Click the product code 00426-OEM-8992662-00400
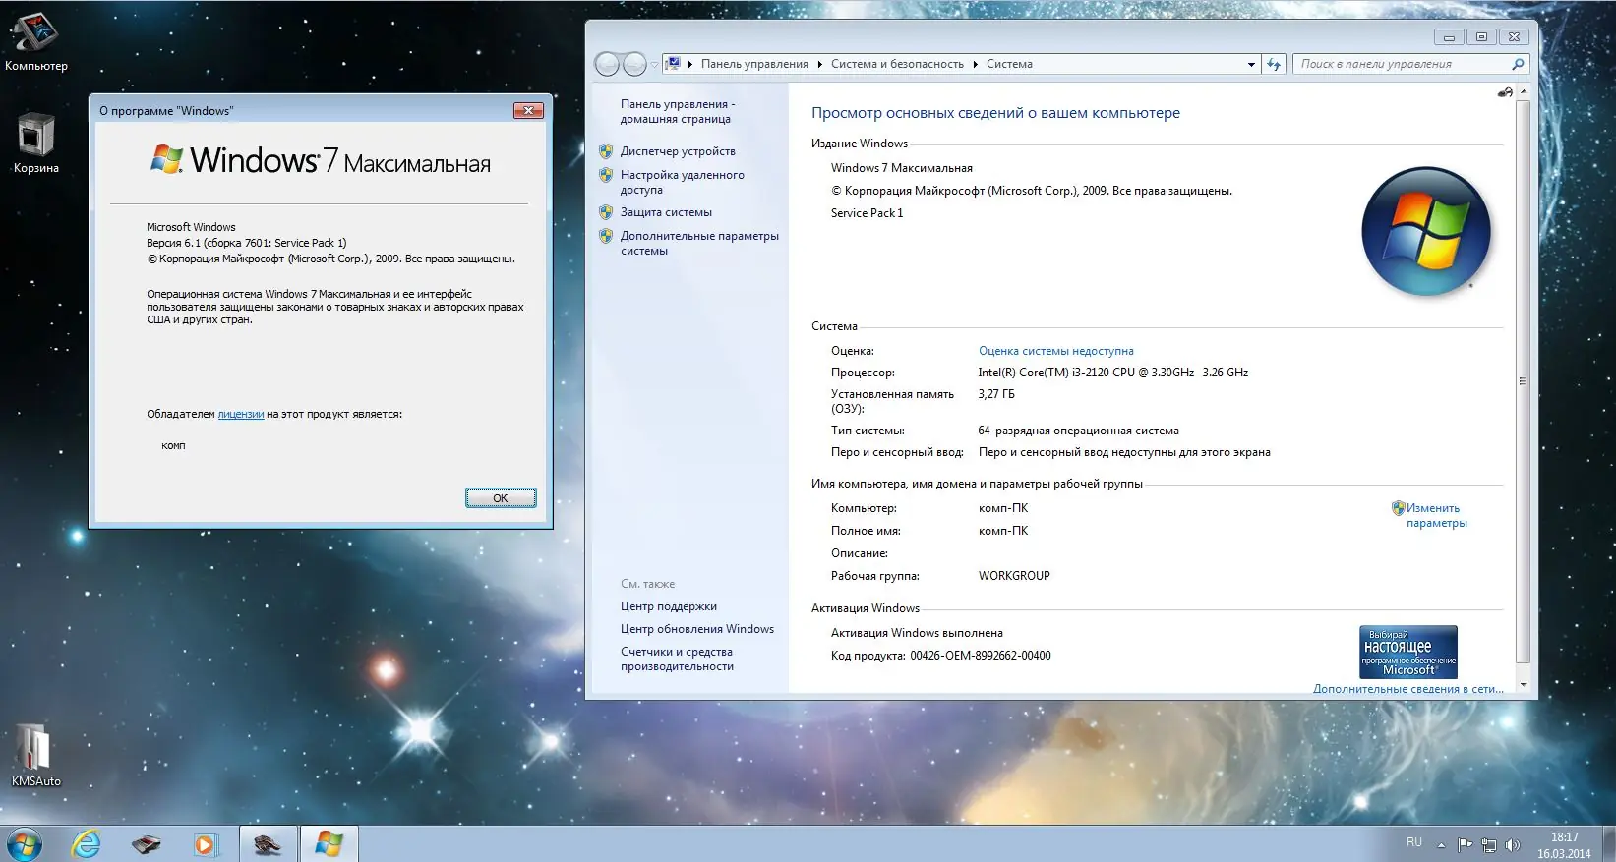Screen dimensions: 1616x862 point(981,656)
